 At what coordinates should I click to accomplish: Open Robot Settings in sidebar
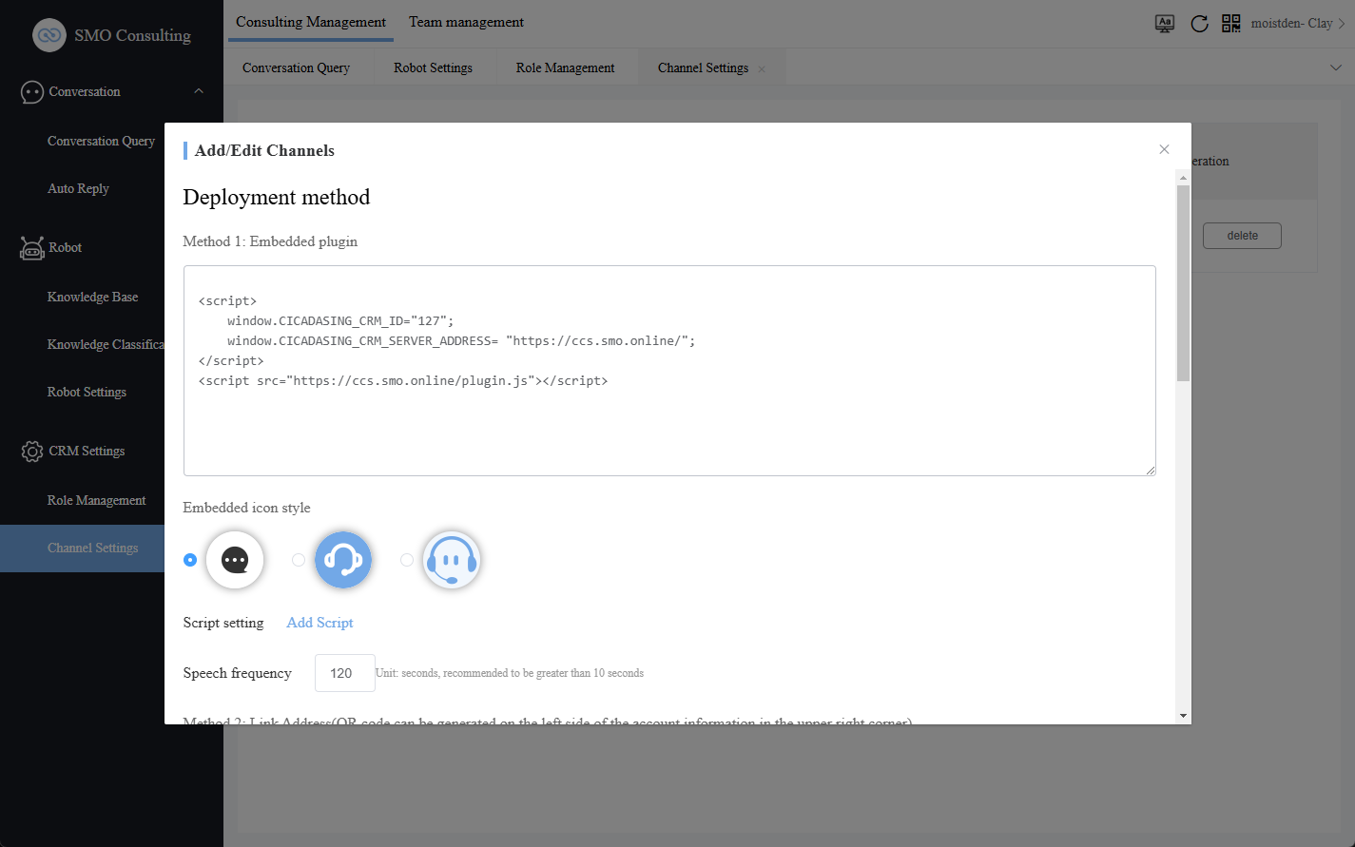tap(87, 392)
